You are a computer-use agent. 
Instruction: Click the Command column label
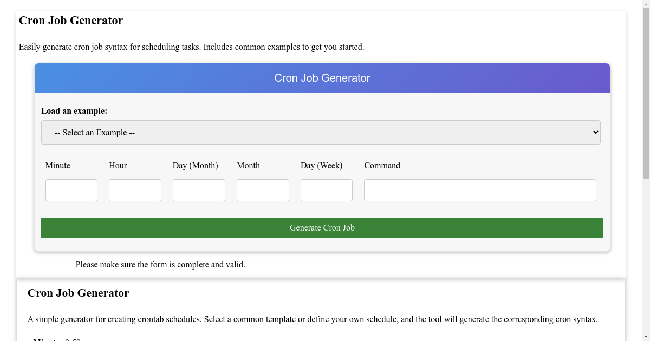(x=382, y=166)
